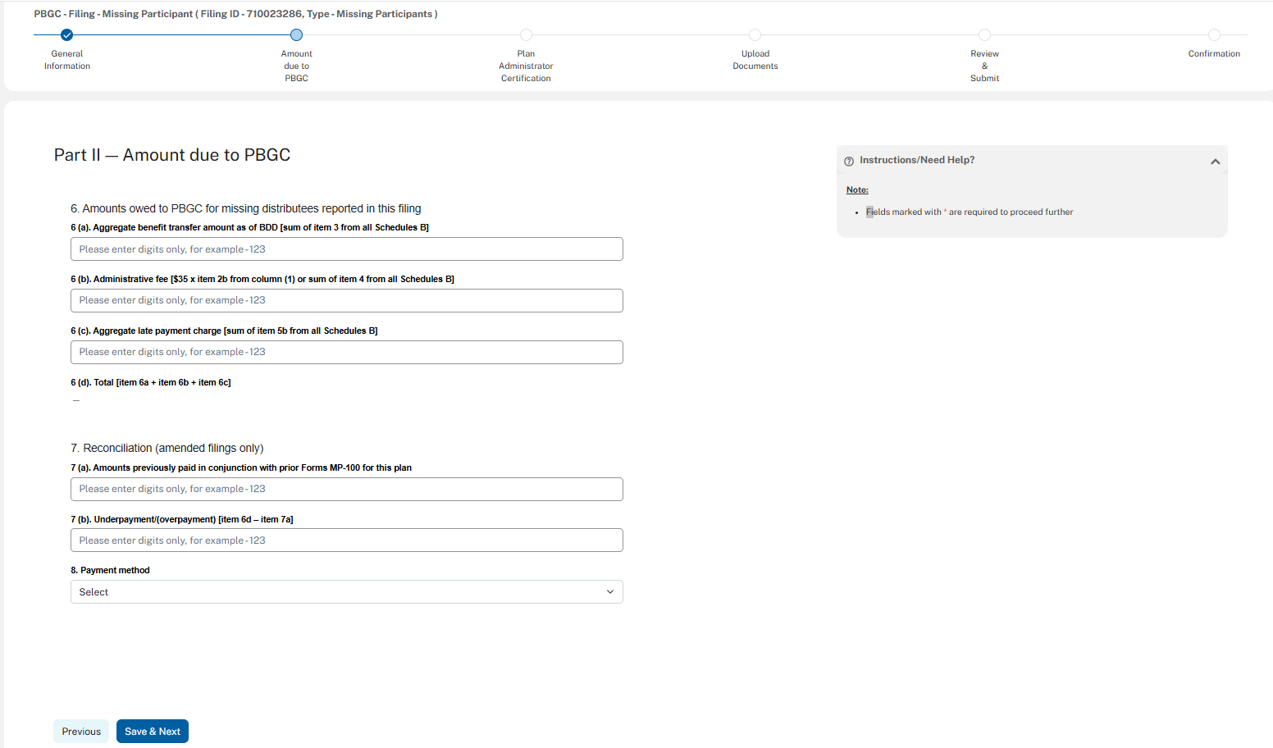
Task: Jump to the Review & Submit step circle
Action: pyautogui.click(x=984, y=35)
